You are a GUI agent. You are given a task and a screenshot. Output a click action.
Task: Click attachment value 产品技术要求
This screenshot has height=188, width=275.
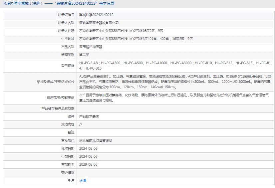click(89, 116)
